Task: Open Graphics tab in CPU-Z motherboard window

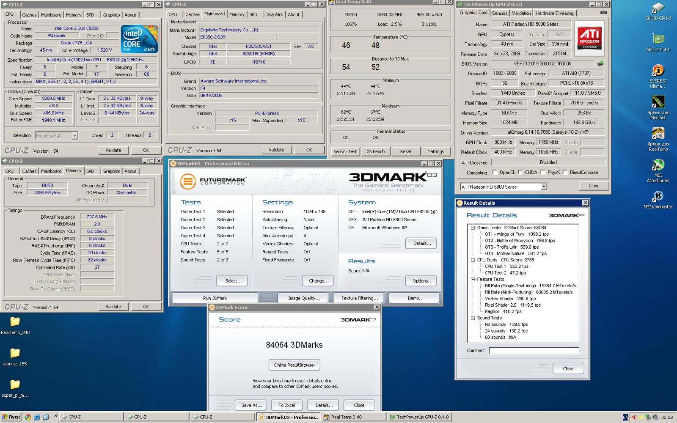Action: 275,14
